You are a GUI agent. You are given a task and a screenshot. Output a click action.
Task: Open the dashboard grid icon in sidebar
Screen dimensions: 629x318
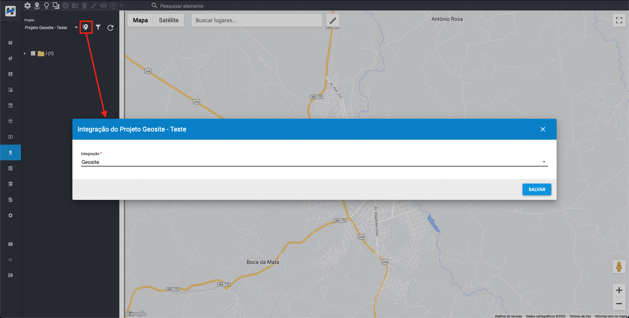tap(10, 43)
